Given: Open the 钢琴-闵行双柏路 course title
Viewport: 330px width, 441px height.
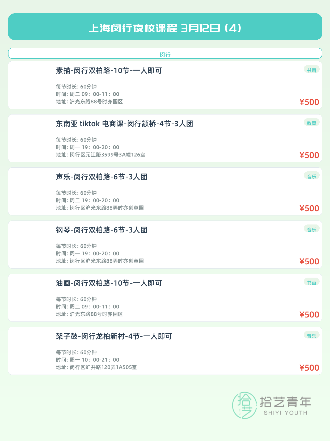Looking at the screenshot, I should (101, 230).
